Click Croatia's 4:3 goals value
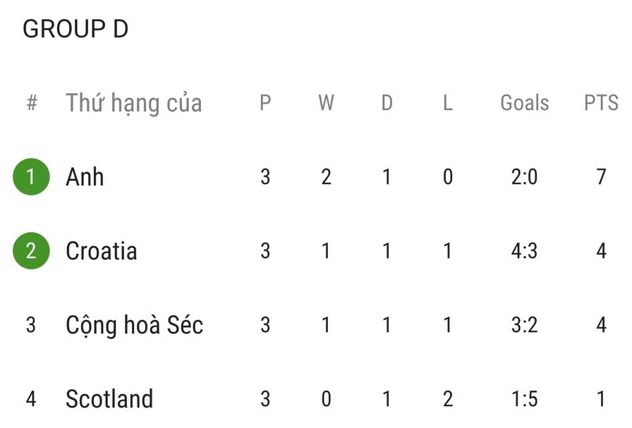The height and width of the screenshot is (428, 632). point(524,251)
